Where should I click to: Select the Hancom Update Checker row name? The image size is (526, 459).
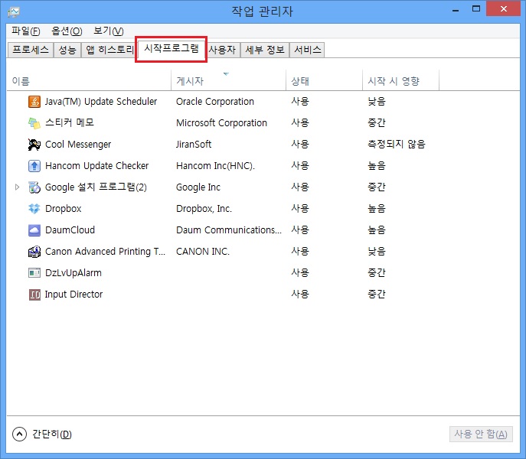click(x=96, y=166)
